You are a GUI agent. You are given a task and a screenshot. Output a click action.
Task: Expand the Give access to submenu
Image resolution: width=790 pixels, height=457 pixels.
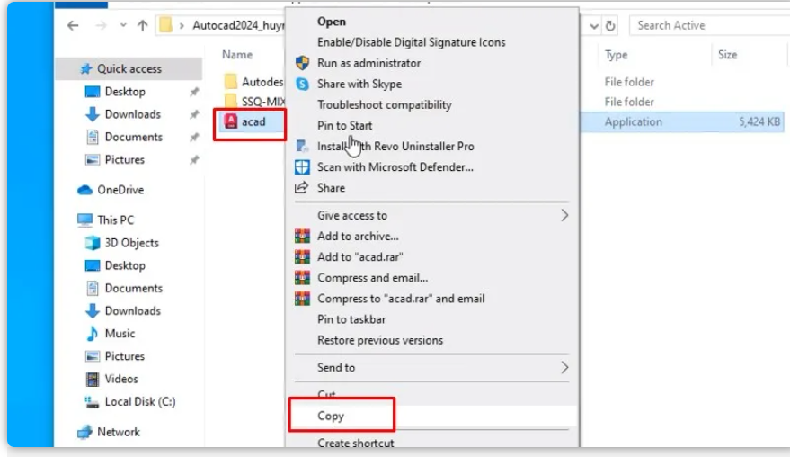pyautogui.click(x=564, y=216)
